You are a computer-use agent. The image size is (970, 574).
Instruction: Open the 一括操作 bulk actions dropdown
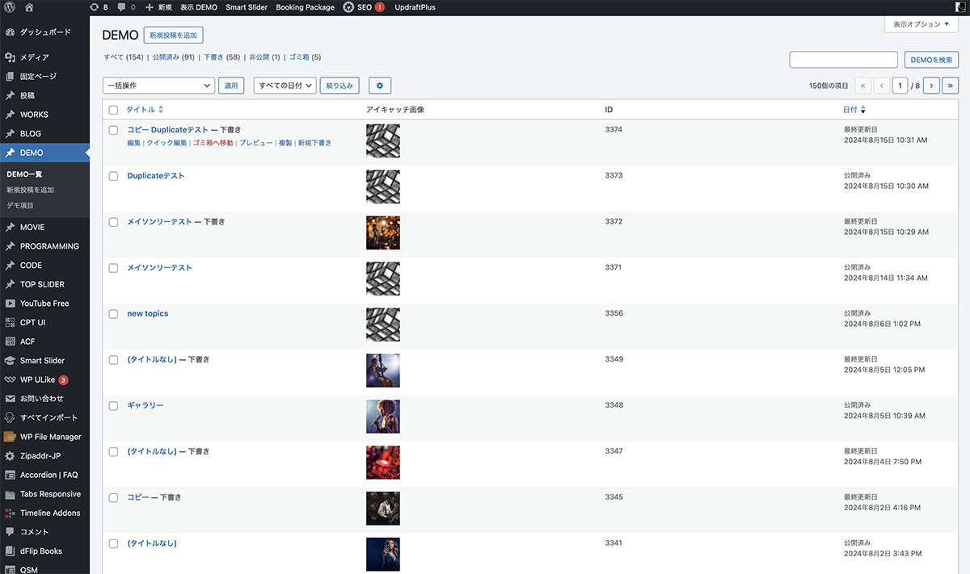click(158, 86)
